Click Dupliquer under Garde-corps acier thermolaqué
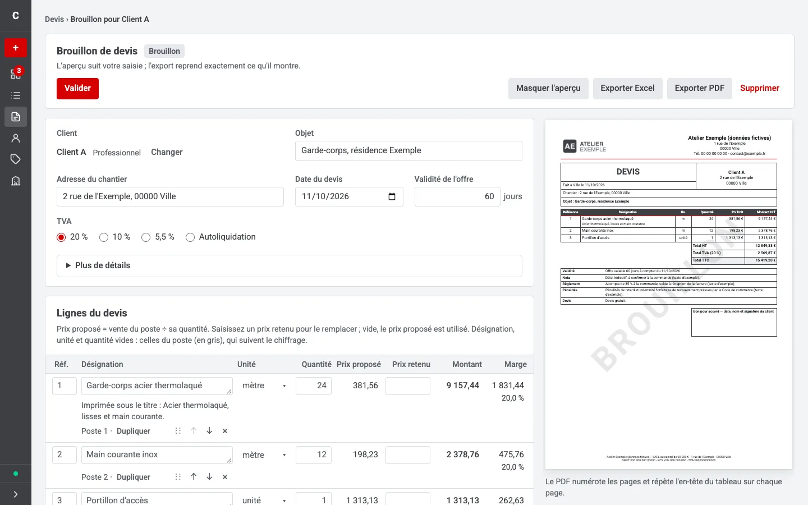This screenshot has width=808, height=505. (x=134, y=431)
